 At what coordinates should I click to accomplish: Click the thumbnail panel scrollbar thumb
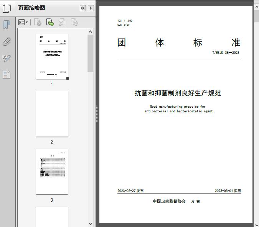pyautogui.click(x=91, y=54)
